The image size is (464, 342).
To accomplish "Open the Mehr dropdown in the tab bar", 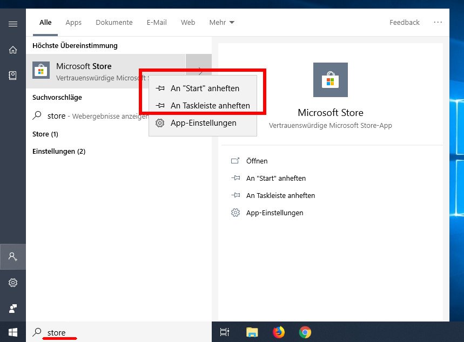I will [221, 22].
